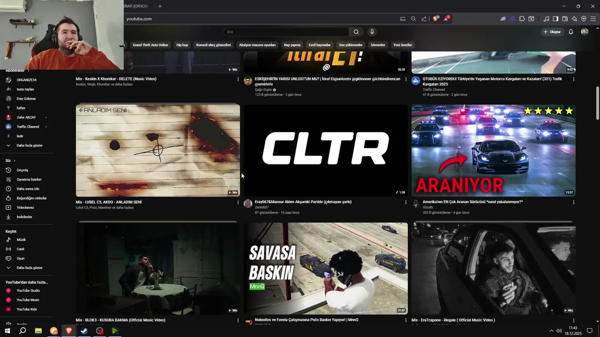Open the ARANIYOR police chase thumbnail
This screenshot has height=337, width=600.
tap(494, 150)
